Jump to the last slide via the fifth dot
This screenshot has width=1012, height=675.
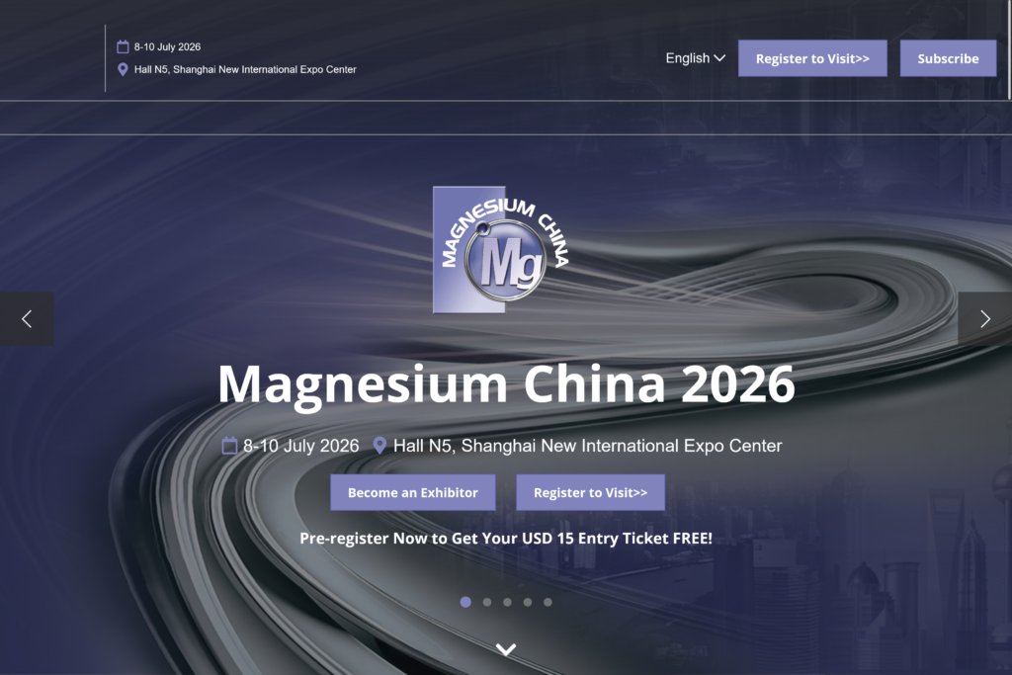click(x=548, y=601)
